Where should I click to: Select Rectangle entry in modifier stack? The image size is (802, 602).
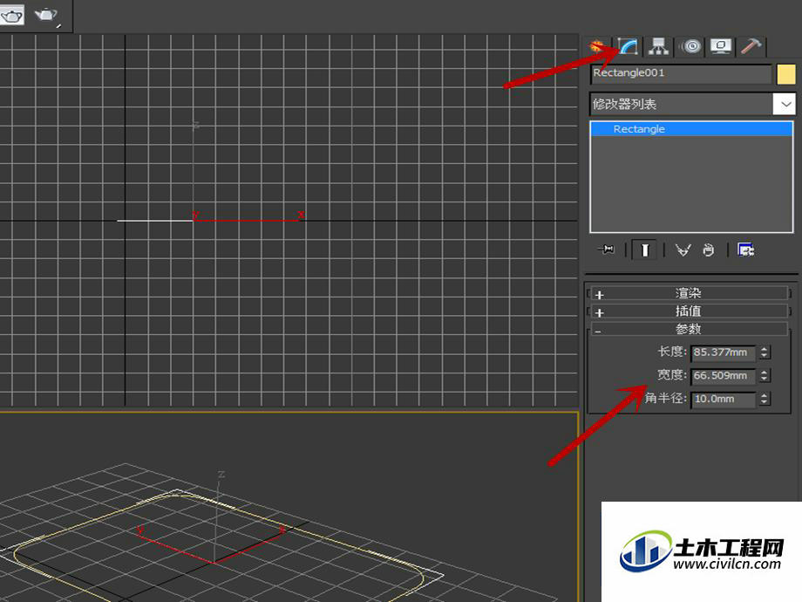(691, 129)
